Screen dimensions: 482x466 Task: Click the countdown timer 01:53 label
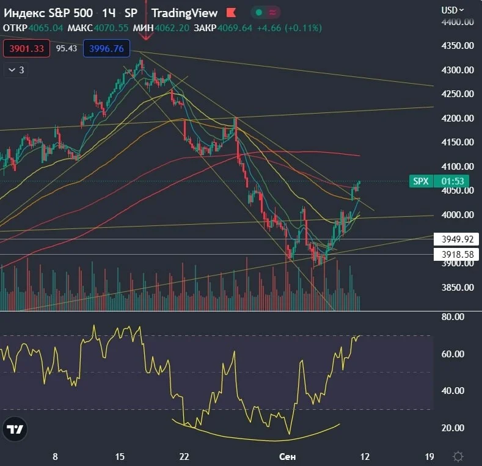click(452, 181)
